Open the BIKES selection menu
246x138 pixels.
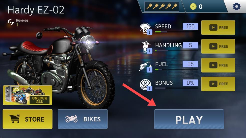pyautogui.click(x=83, y=119)
